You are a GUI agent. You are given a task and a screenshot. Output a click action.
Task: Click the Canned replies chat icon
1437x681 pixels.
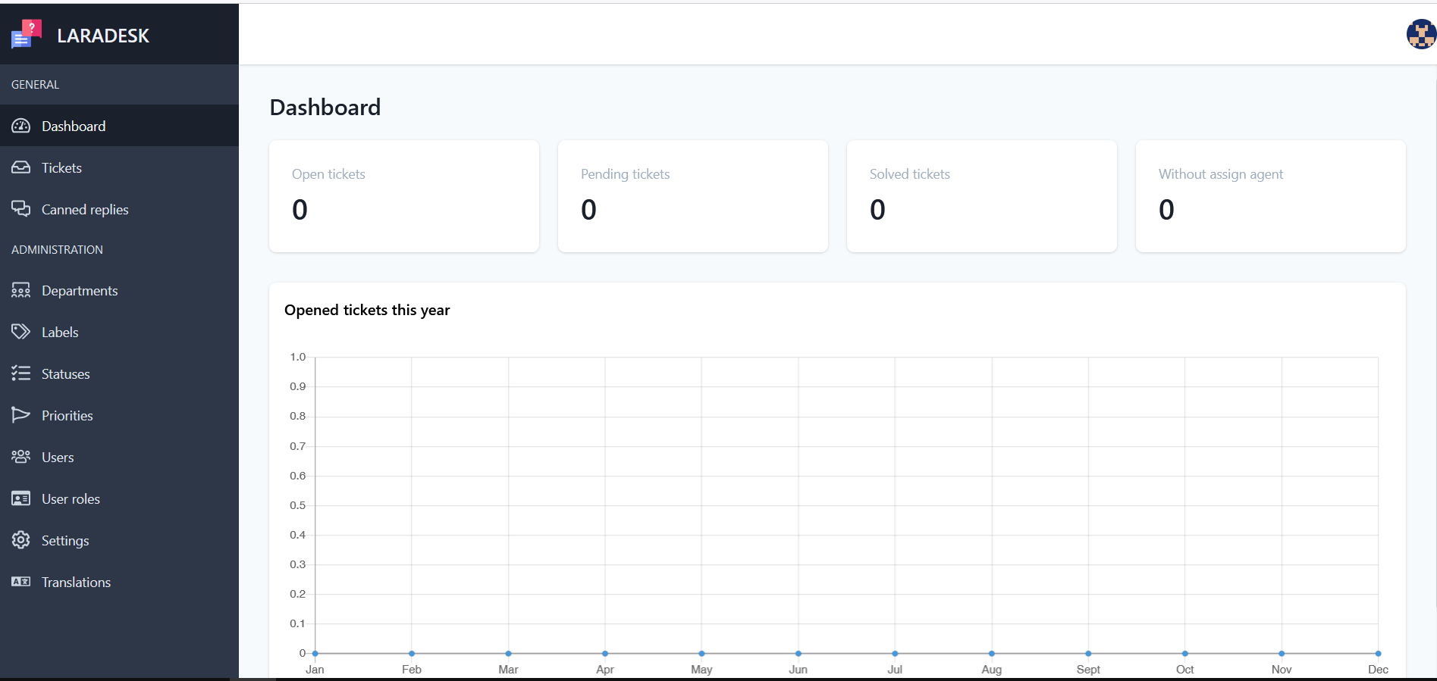[20, 209]
